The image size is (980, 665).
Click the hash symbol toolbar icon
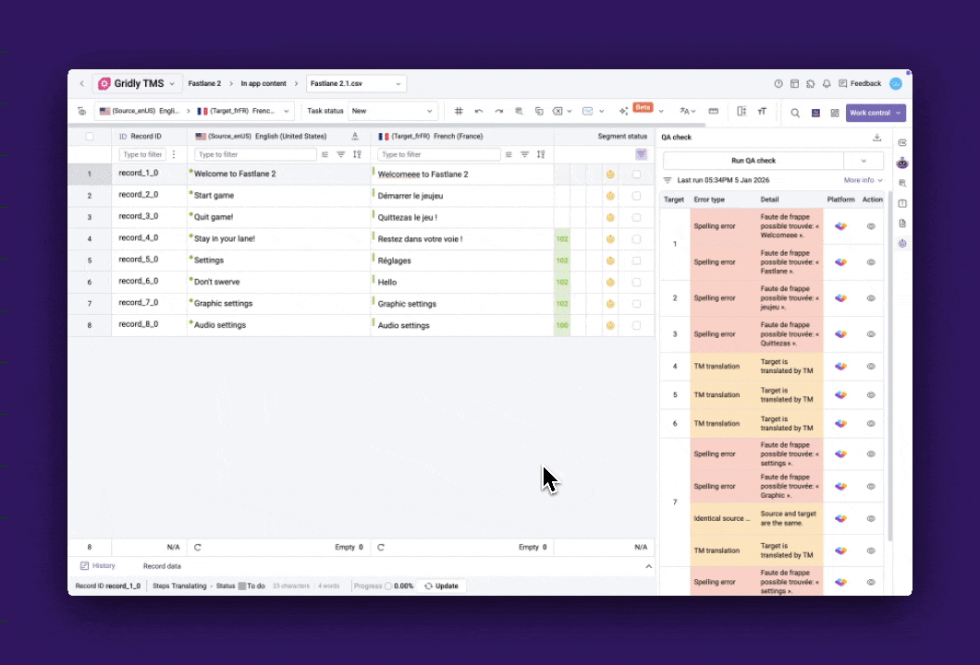[459, 112]
